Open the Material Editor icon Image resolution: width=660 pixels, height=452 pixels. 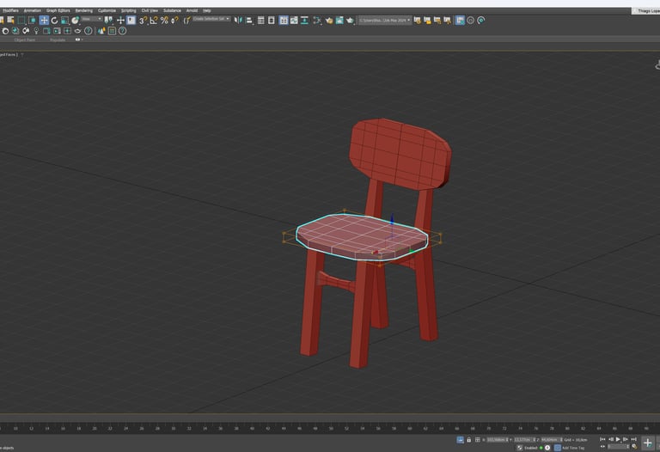[316, 20]
